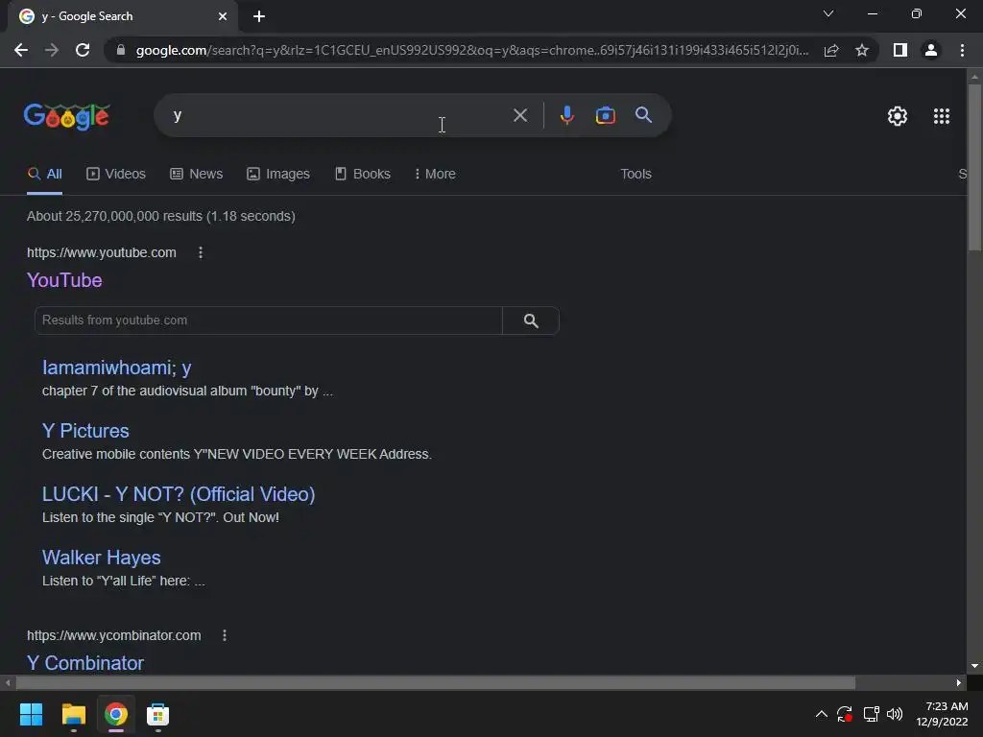Open Microsoft Store from taskbar
The width and height of the screenshot is (983, 737).
158,714
